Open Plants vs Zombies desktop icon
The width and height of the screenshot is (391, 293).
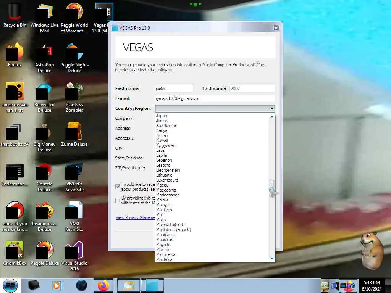[74, 97]
